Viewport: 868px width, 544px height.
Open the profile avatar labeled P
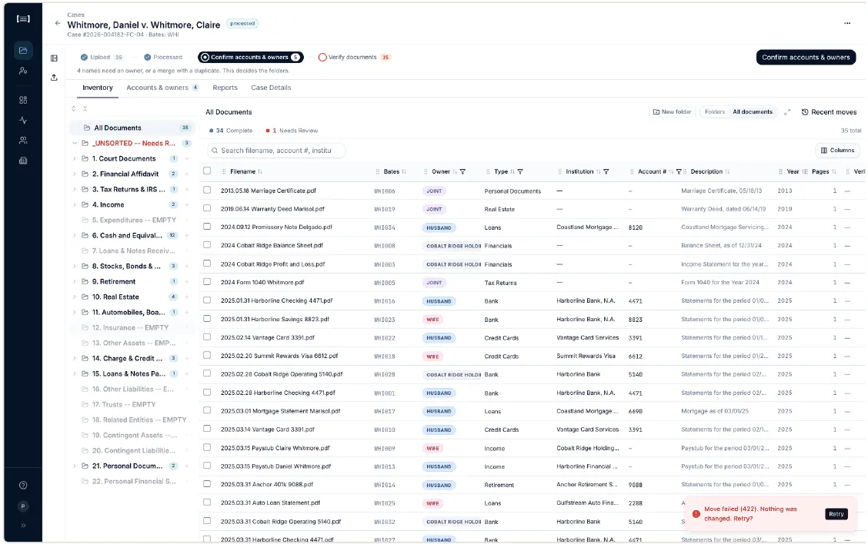22,506
